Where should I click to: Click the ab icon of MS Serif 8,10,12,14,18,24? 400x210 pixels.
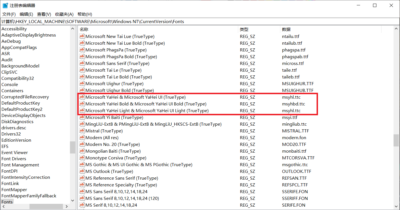click(82, 205)
